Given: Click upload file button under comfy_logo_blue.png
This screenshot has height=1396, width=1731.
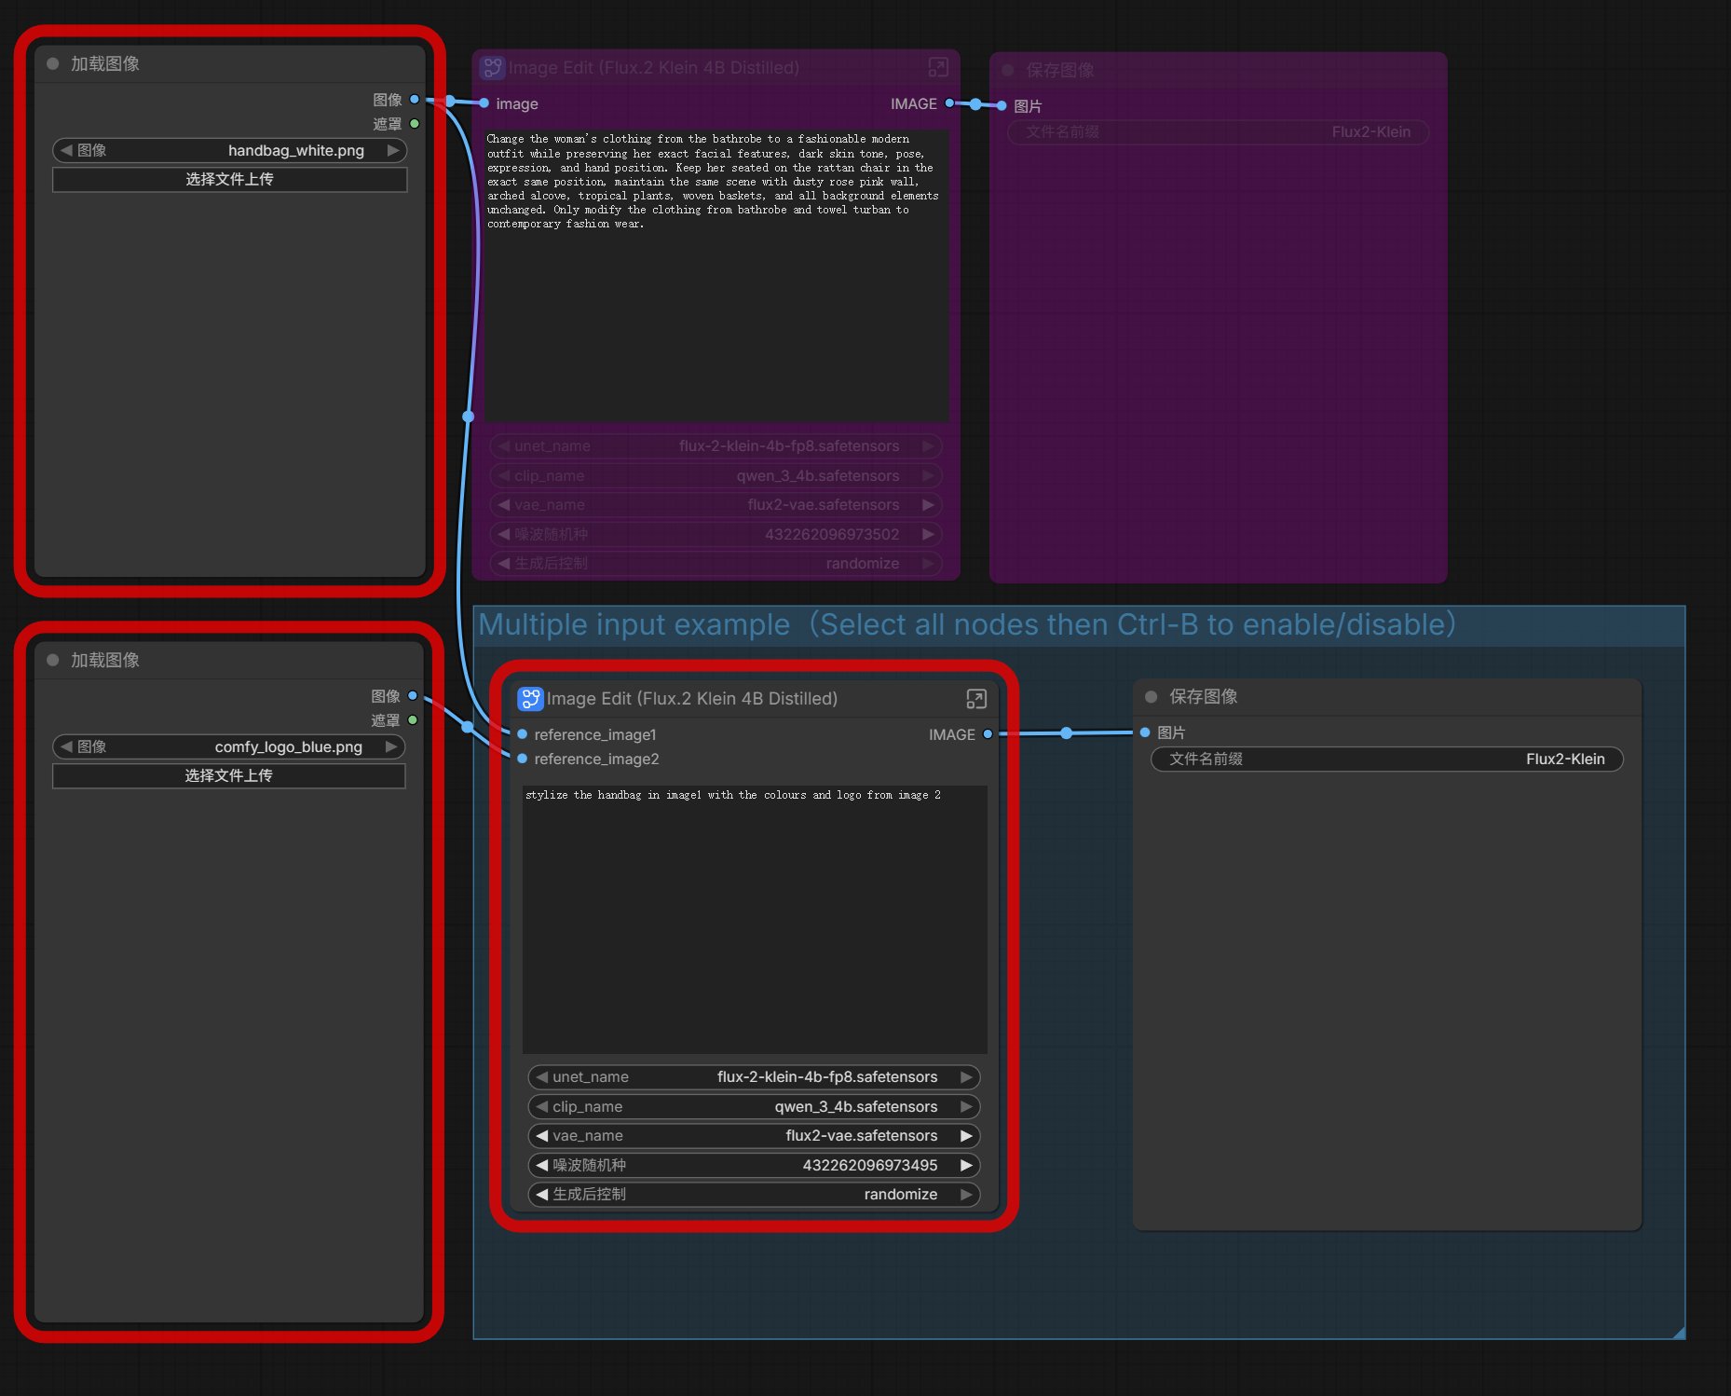Looking at the screenshot, I should pyautogui.click(x=228, y=776).
